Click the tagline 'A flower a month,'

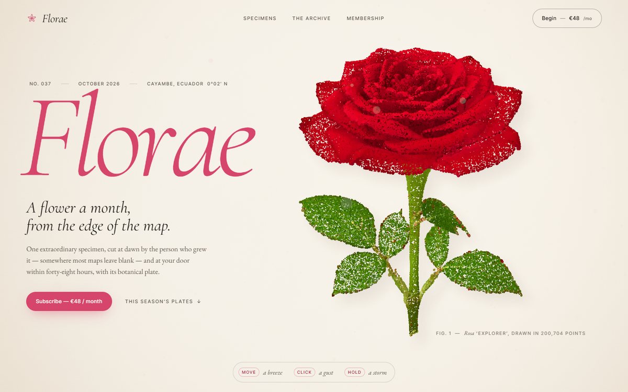[x=78, y=208]
